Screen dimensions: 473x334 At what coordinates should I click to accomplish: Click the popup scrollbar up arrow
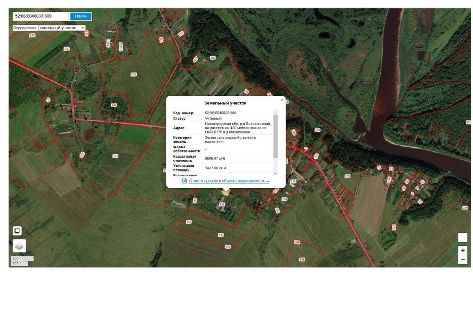[276, 113]
